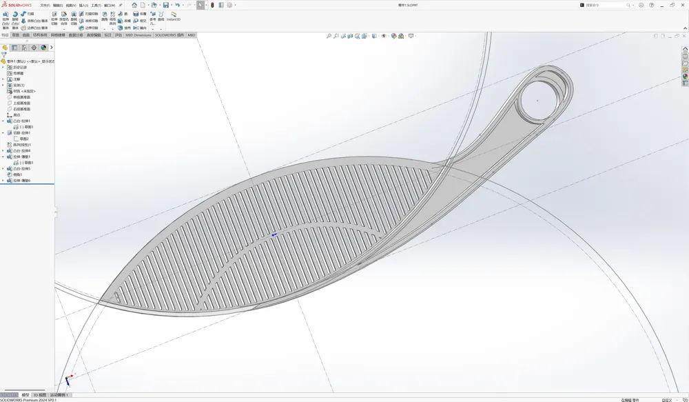Choose the 扫描 sweep boss tool
Viewport: 689px width, 402px height.
(28, 14)
